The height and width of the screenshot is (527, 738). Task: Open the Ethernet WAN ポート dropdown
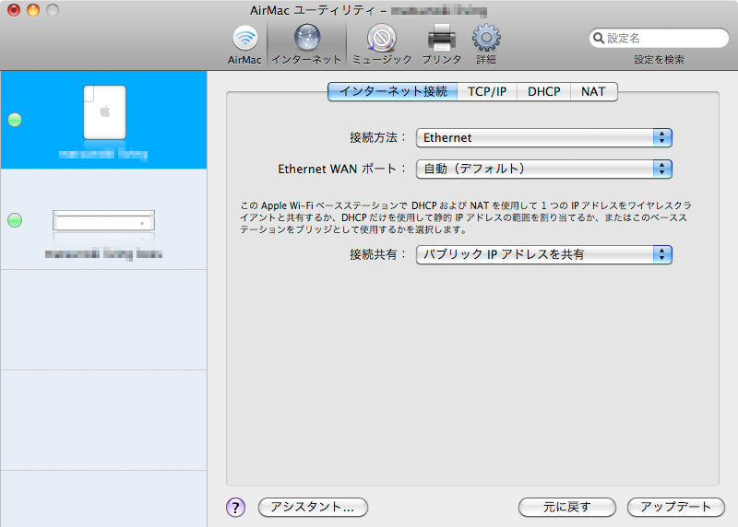[544, 169]
